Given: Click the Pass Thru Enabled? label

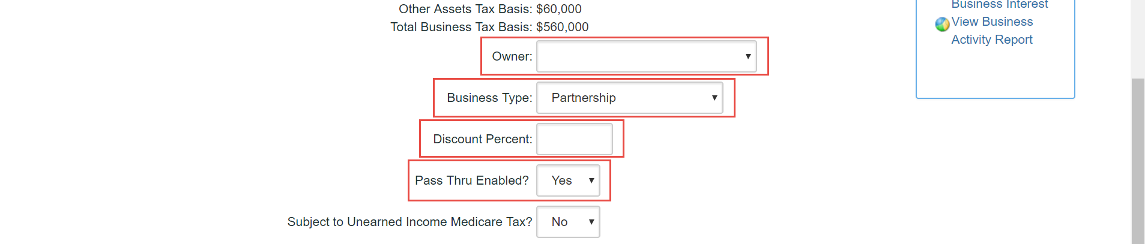Looking at the screenshot, I should (472, 180).
